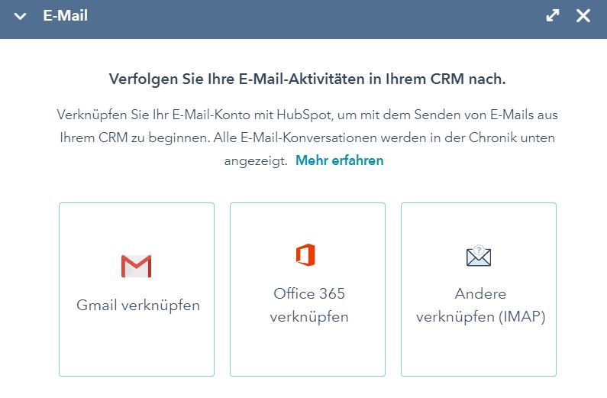Click empty space below label inside IMAP card
The width and height of the screenshot is (607, 398).
pos(479,353)
